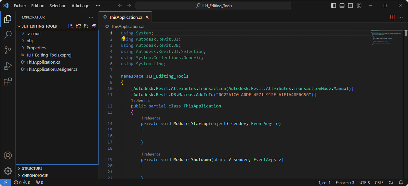Click the JLH_Editing_Tools search command box

tap(213, 6)
